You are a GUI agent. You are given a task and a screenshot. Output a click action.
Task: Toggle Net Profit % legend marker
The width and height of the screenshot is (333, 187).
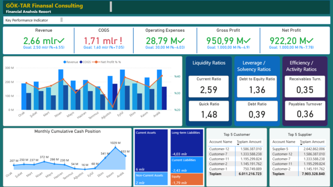tap(96, 62)
